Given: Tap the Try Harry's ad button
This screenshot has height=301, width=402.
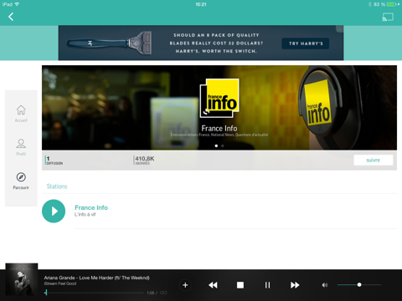Looking at the screenshot, I should pyautogui.click(x=306, y=43).
